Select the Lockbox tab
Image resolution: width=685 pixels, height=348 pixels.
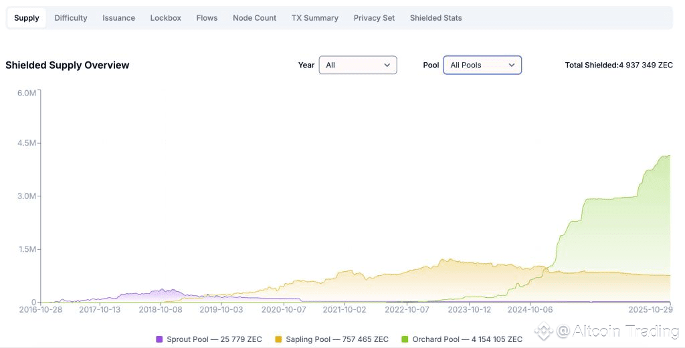(165, 18)
